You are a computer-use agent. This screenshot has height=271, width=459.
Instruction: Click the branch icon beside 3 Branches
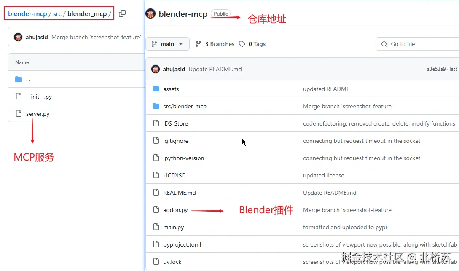[199, 44]
